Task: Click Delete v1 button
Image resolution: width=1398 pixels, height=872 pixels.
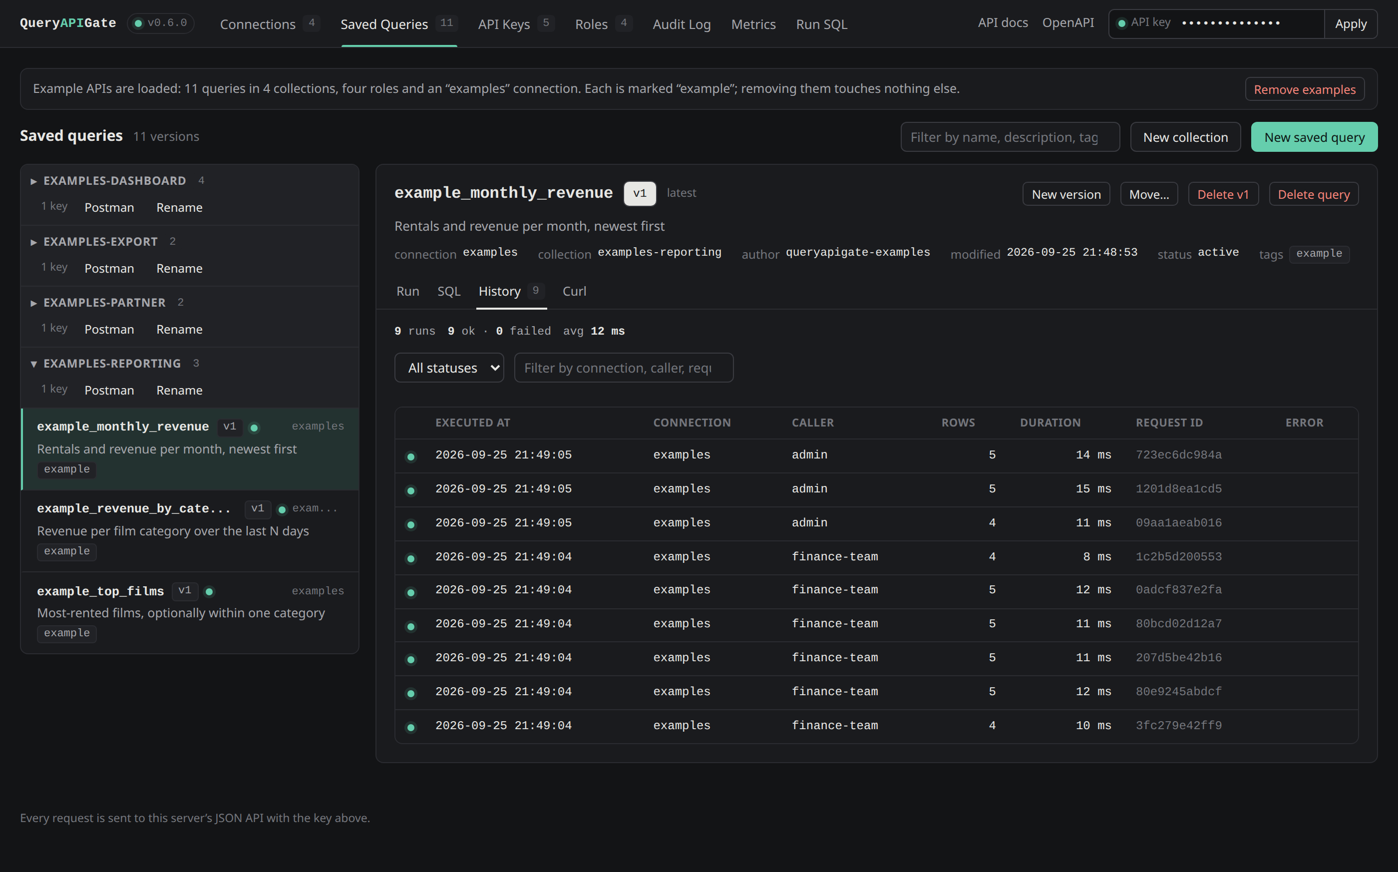Action: 1223,194
